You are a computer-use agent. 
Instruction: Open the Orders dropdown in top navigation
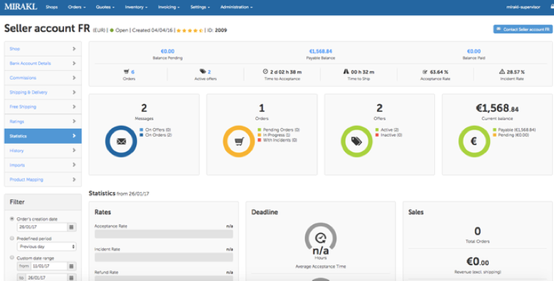77,7
